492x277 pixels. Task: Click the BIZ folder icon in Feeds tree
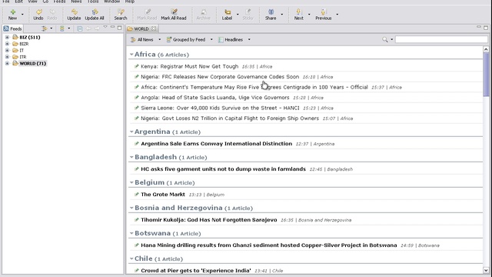[15, 37]
